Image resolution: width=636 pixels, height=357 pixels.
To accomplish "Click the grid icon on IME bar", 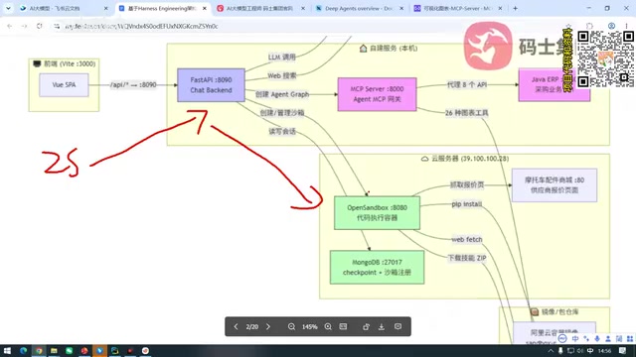I will click(630, 338).
